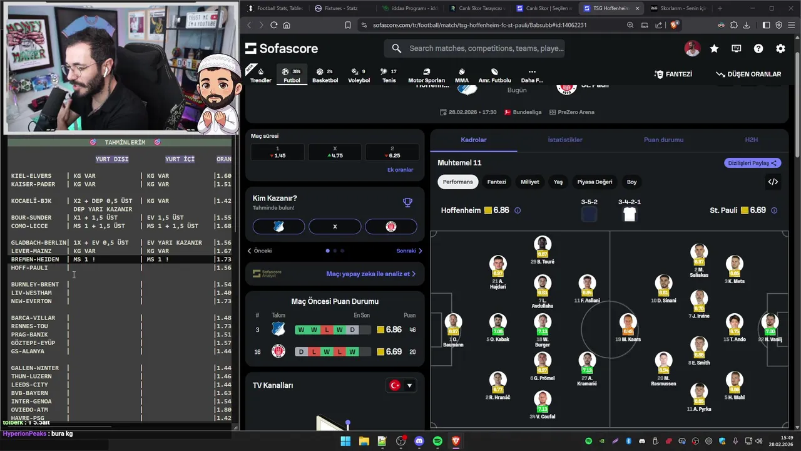Click Dizilişleri Paylaş button
Screen dimensions: 801x451
click(x=752, y=163)
